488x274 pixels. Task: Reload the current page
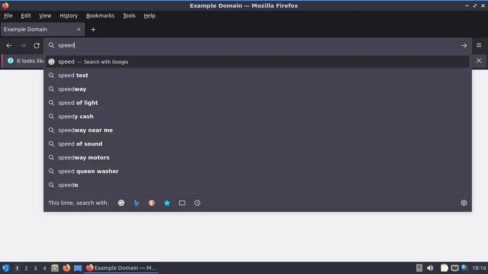click(x=37, y=46)
